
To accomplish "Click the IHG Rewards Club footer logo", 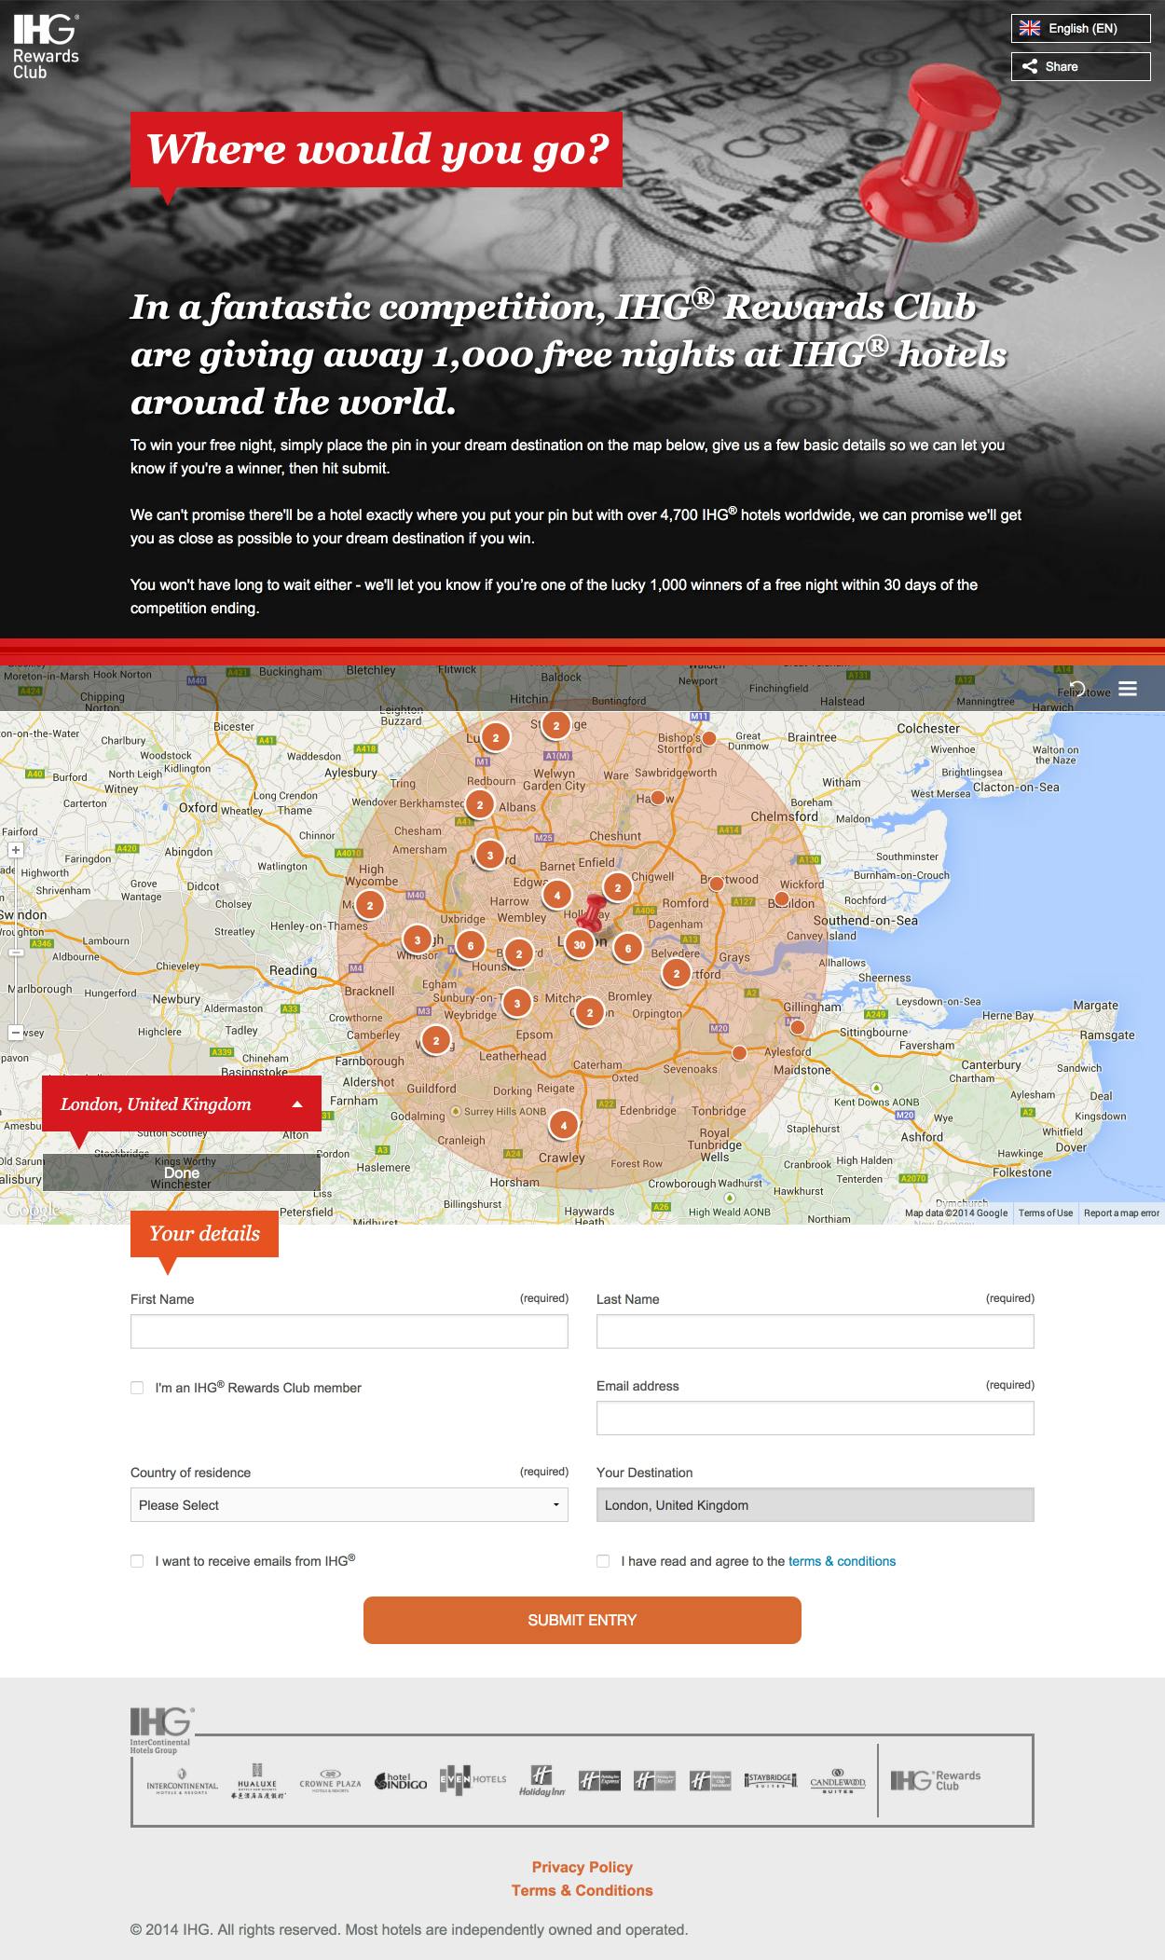I will 936,1781.
